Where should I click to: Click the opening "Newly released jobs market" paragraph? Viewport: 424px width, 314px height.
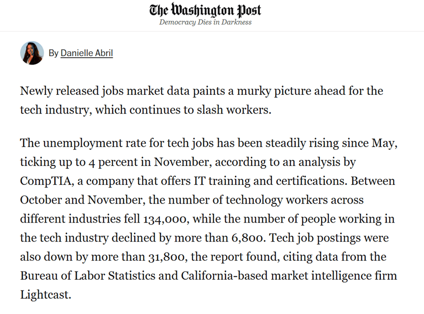point(201,100)
